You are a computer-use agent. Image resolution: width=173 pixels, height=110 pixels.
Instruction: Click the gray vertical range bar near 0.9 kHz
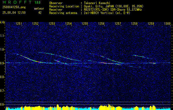(5, 64)
